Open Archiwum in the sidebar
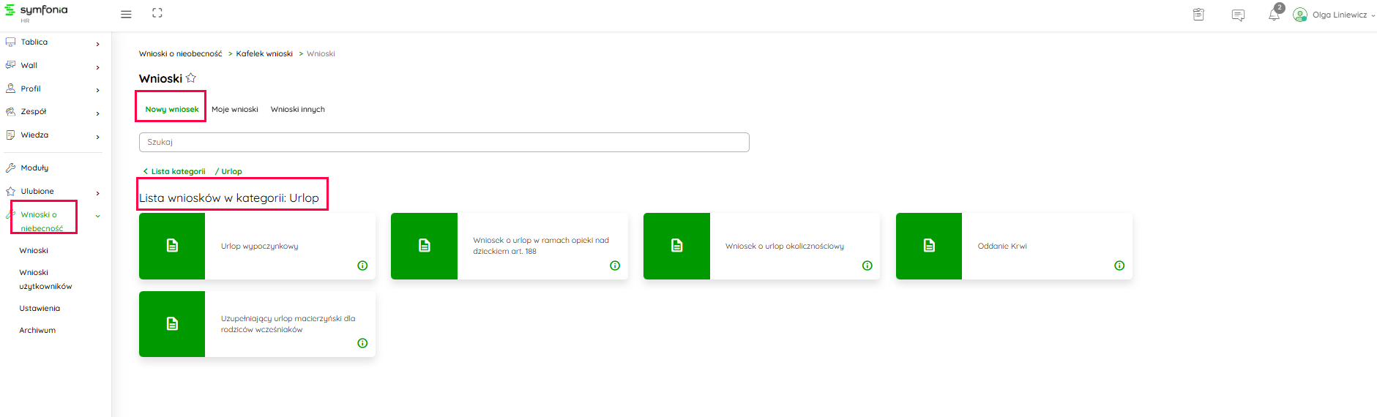The height and width of the screenshot is (417, 1377). point(37,331)
